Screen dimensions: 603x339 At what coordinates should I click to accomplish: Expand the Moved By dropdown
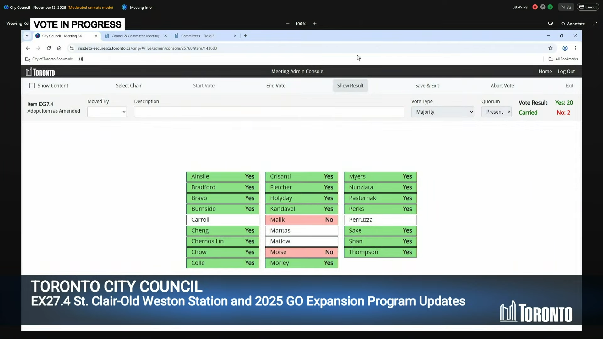107,112
